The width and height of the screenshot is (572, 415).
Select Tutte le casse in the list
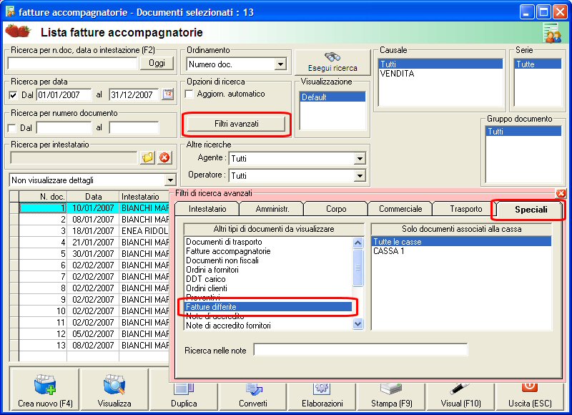(461, 241)
